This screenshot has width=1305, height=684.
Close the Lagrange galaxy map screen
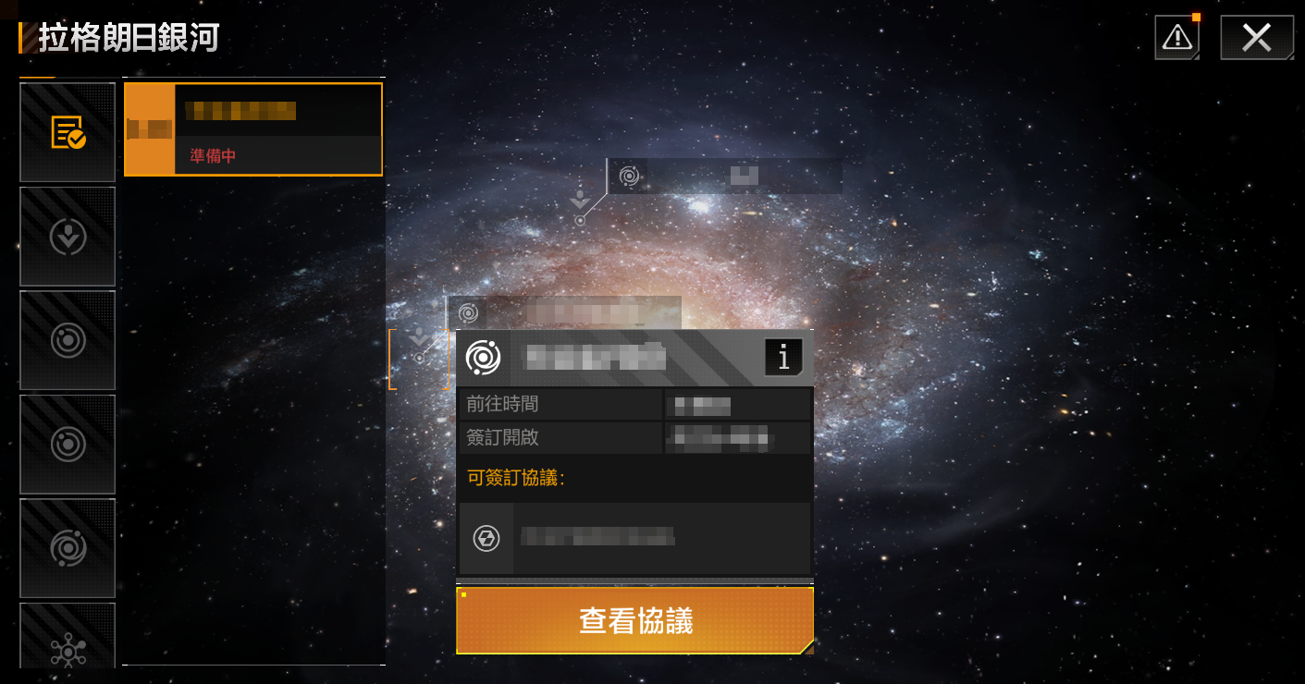pyautogui.click(x=1257, y=38)
